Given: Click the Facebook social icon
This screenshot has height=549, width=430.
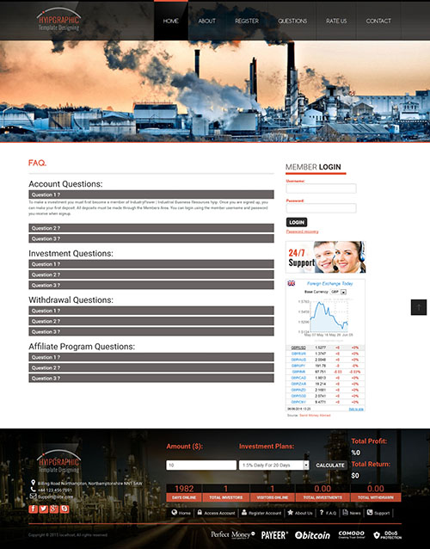Looking at the screenshot, I should [33, 509].
